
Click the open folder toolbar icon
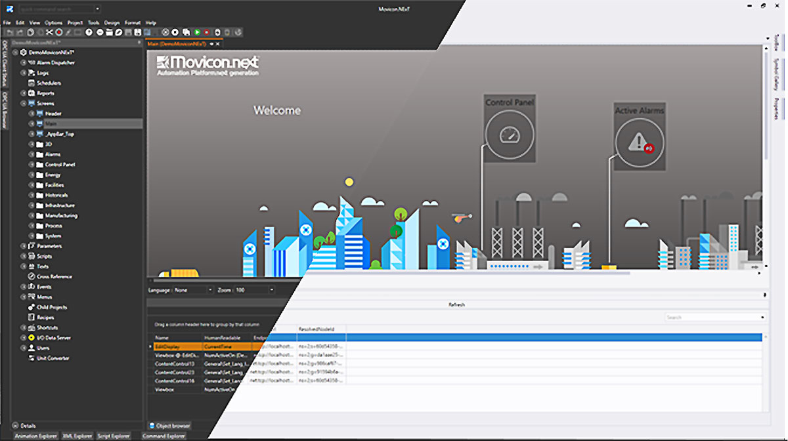click(110, 31)
